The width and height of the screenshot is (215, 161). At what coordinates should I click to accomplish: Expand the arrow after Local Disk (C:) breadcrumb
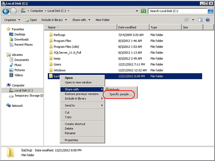tap(68, 11)
